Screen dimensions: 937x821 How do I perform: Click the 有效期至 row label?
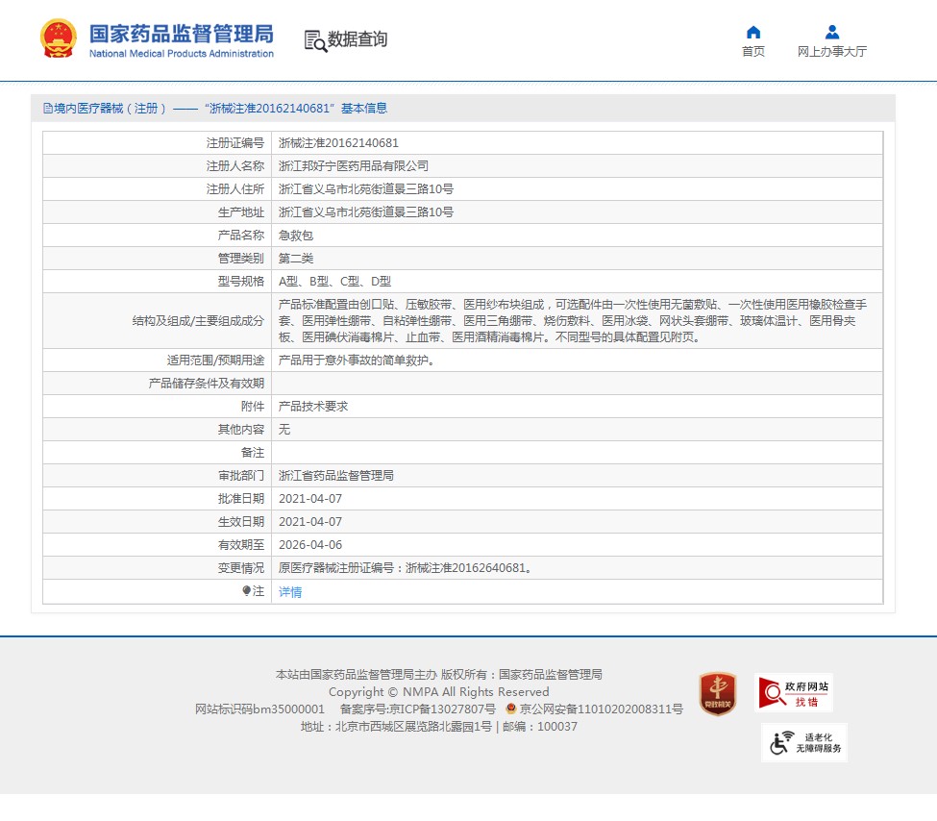(x=241, y=545)
